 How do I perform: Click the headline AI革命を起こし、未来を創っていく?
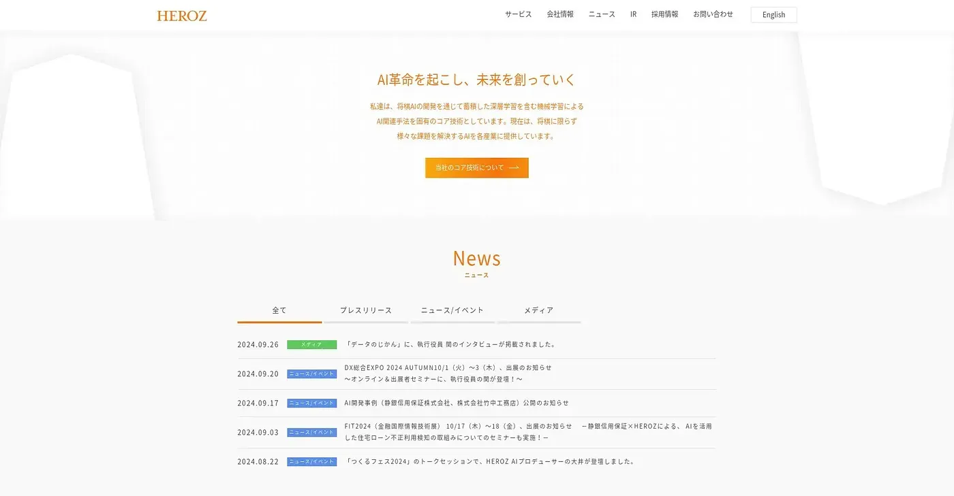[477, 80]
